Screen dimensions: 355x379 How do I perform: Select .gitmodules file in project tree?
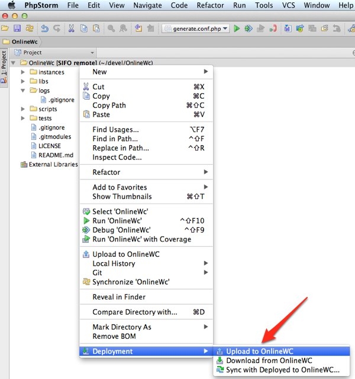(51, 136)
